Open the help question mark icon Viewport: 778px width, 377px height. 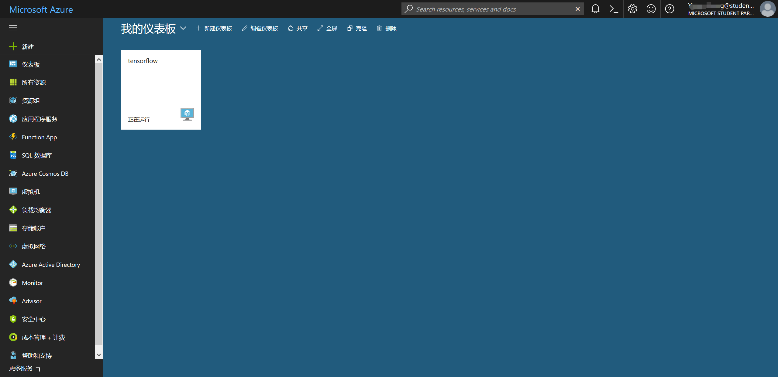click(x=670, y=9)
